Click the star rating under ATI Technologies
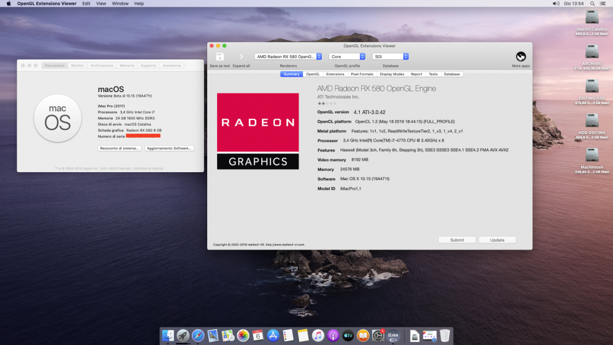 click(327, 104)
